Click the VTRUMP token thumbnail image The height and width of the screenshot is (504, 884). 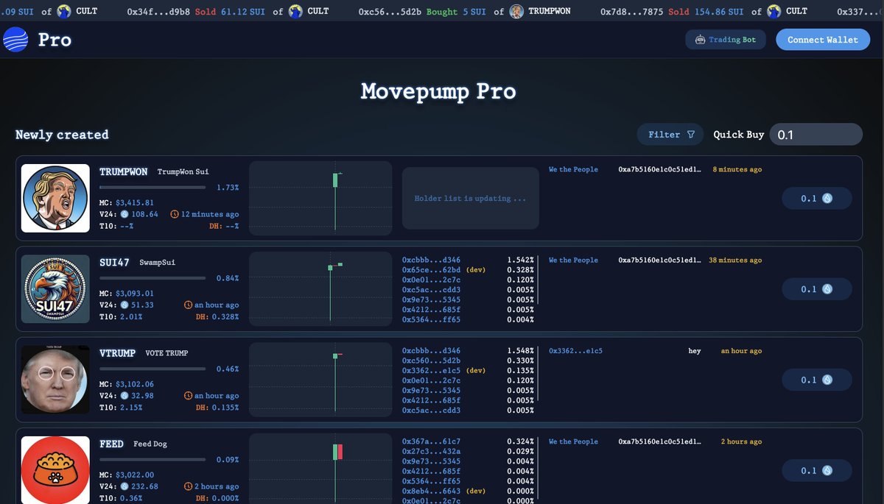(x=55, y=380)
